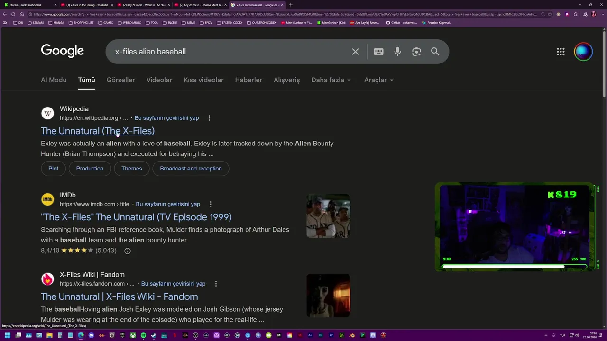This screenshot has height=341, width=607.
Task: Click the Production section chip
Action: point(90,169)
